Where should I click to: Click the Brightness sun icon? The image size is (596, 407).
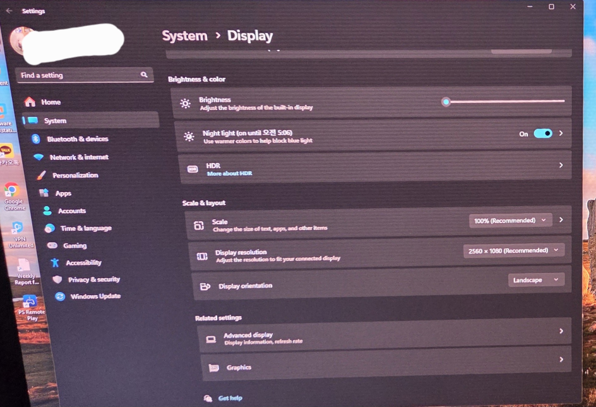point(185,103)
